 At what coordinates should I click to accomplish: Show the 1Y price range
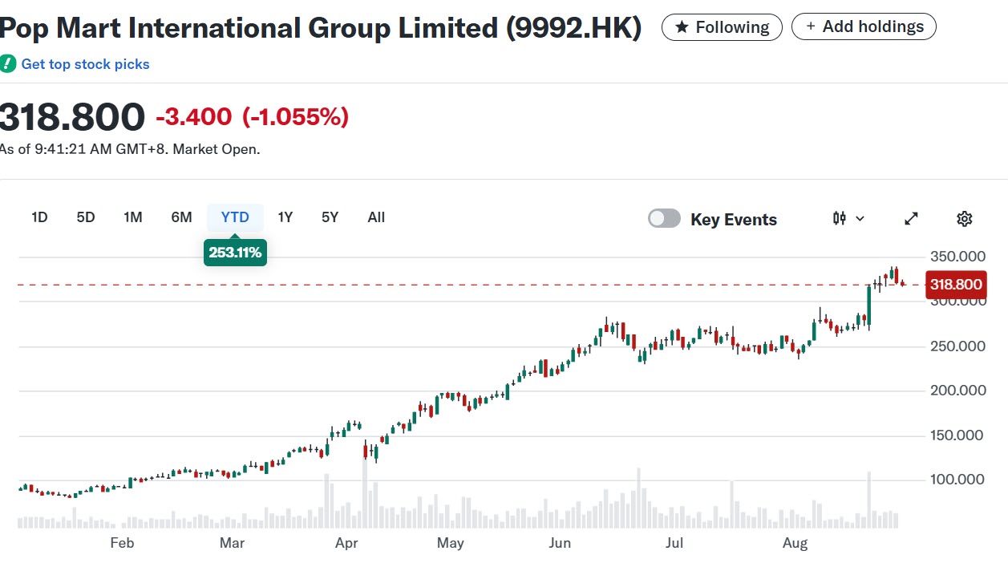tap(285, 217)
